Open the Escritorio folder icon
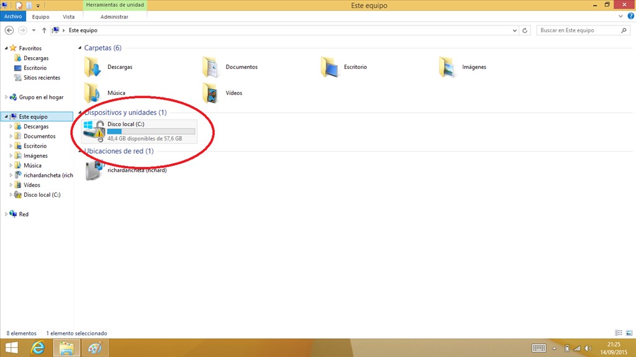This screenshot has width=636, height=357. (329, 67)
